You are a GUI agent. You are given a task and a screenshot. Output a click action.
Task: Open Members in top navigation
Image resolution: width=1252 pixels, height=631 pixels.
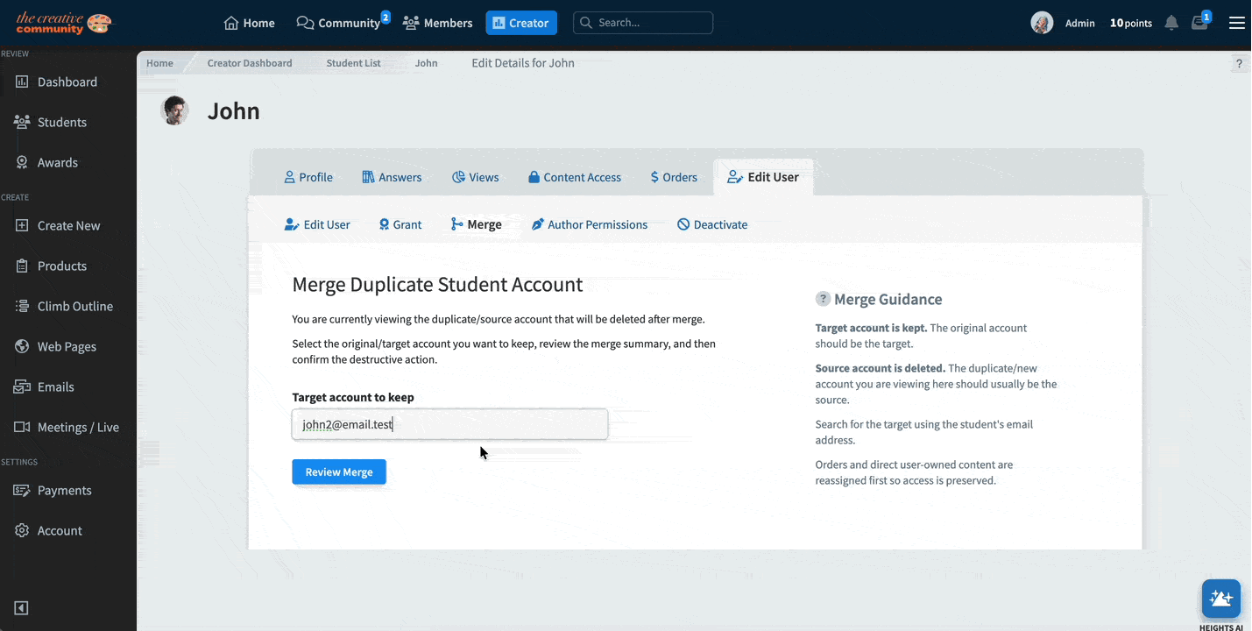pos(437,23)
